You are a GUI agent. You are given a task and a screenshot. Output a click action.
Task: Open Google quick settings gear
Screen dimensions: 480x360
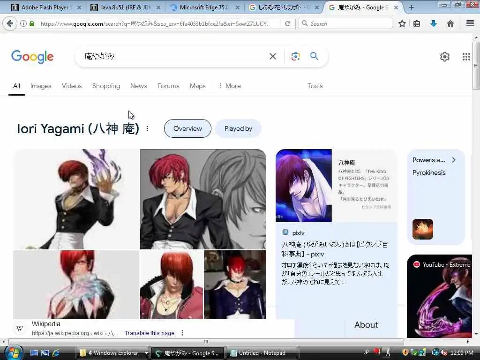point(444,57)
